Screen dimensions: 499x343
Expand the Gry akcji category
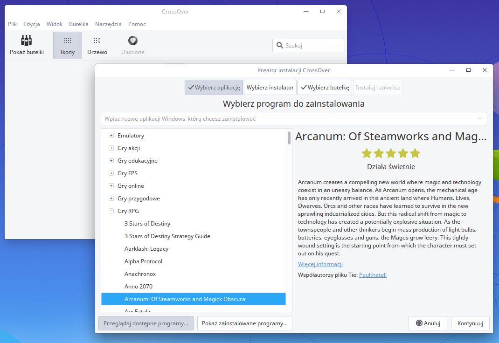[111, 148]
